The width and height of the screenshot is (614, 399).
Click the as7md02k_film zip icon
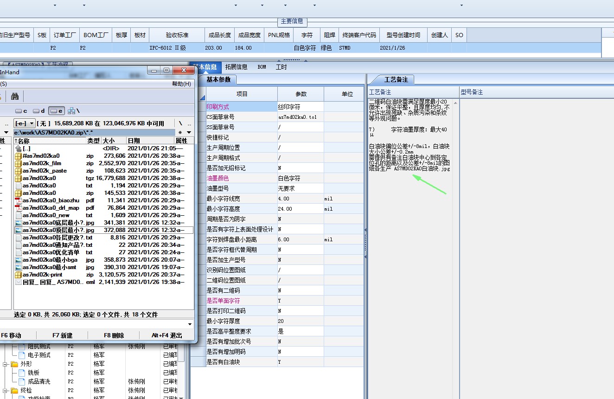pos(18,163)
